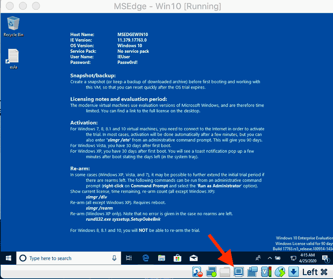The height and width of the screenshot is (279, 333).
Task: Open the Mail app in taskbar
Action: point(193,258)
